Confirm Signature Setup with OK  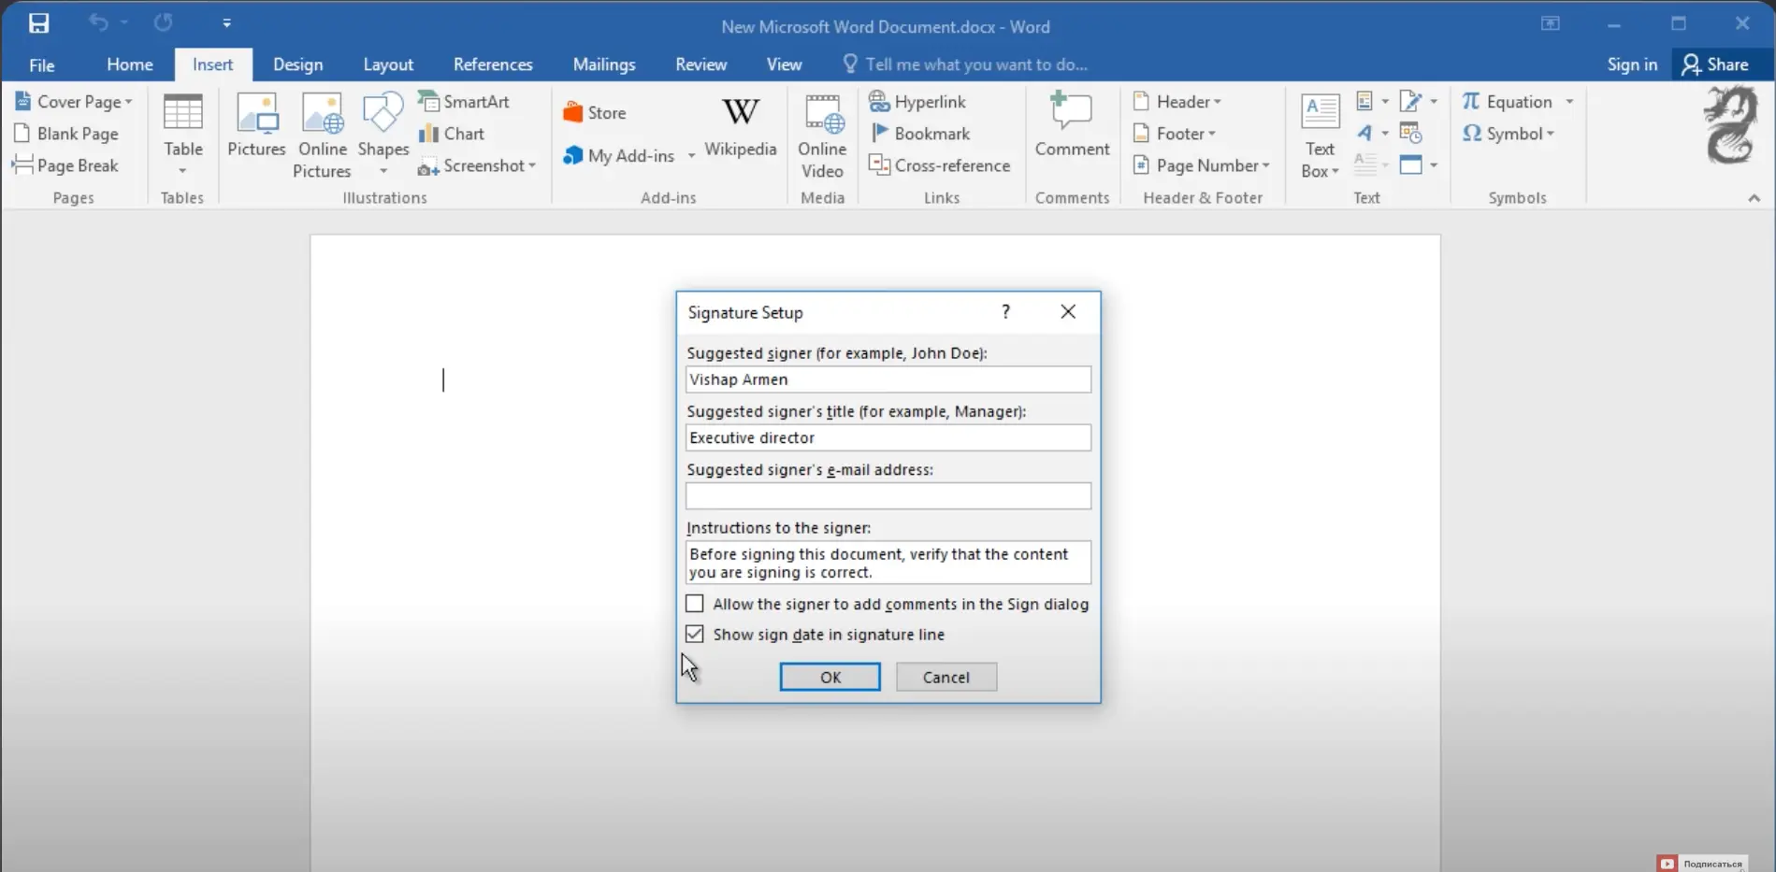[x=830, y=677]
